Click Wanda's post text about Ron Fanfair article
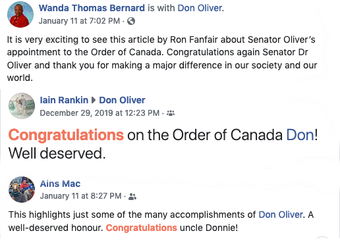The width and height of the screenshot is (340, 252). click(162, 59)
